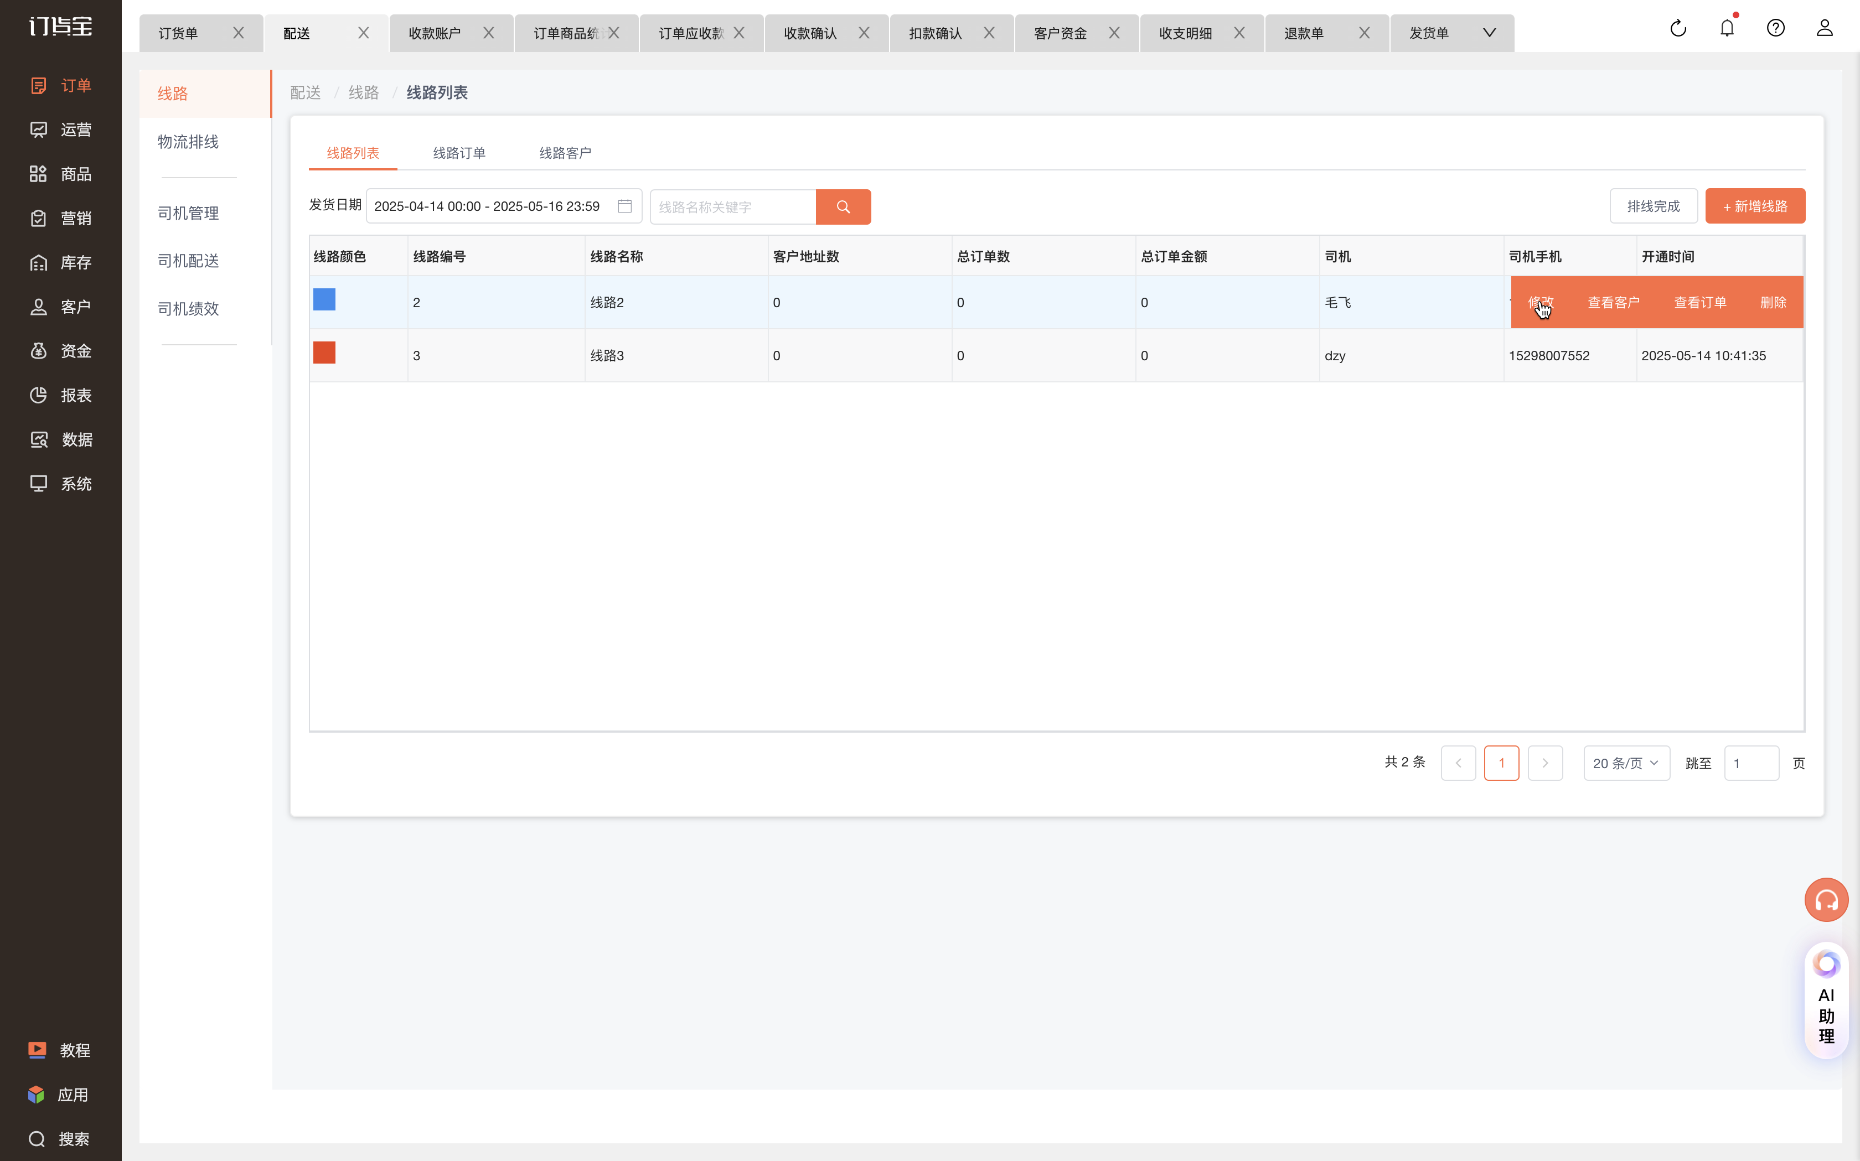Open 司机管理 in the submenu

pos(188,212)
